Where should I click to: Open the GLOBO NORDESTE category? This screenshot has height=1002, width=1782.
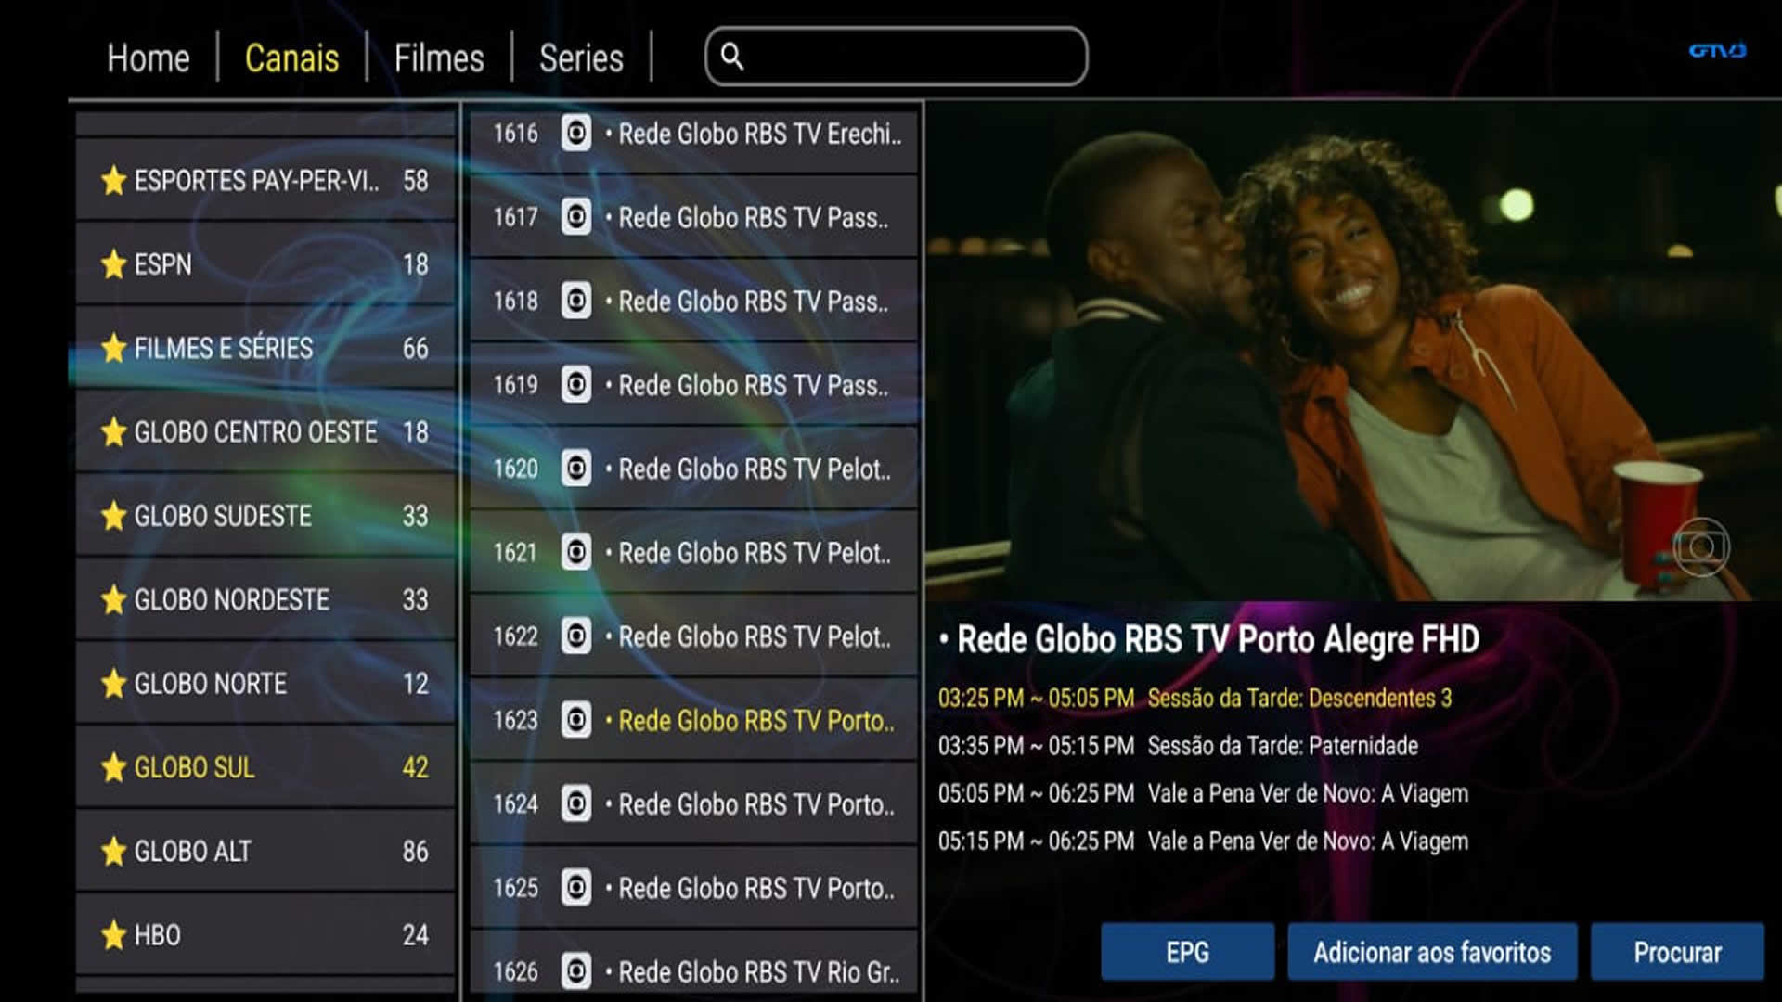click(265, 600)
